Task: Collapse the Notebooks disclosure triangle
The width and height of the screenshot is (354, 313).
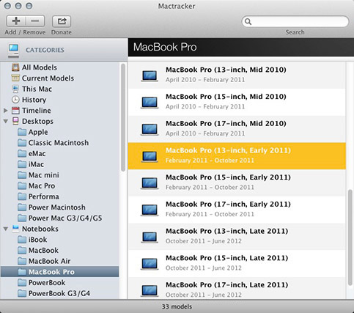Action: (6, 229)
